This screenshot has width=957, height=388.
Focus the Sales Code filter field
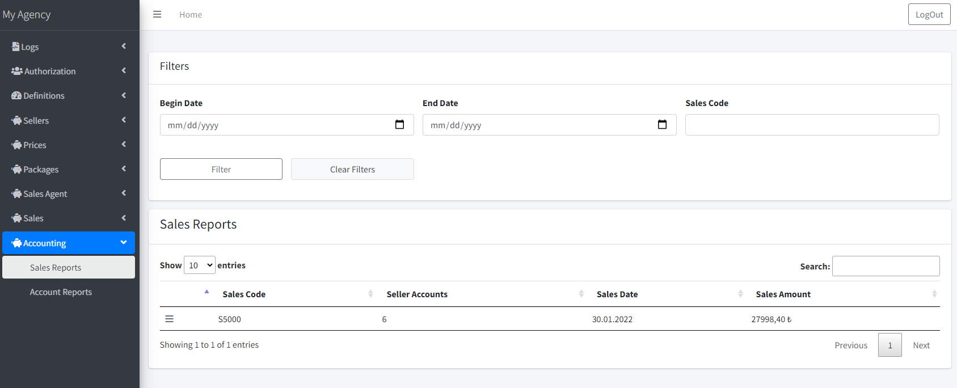(812, 125)
